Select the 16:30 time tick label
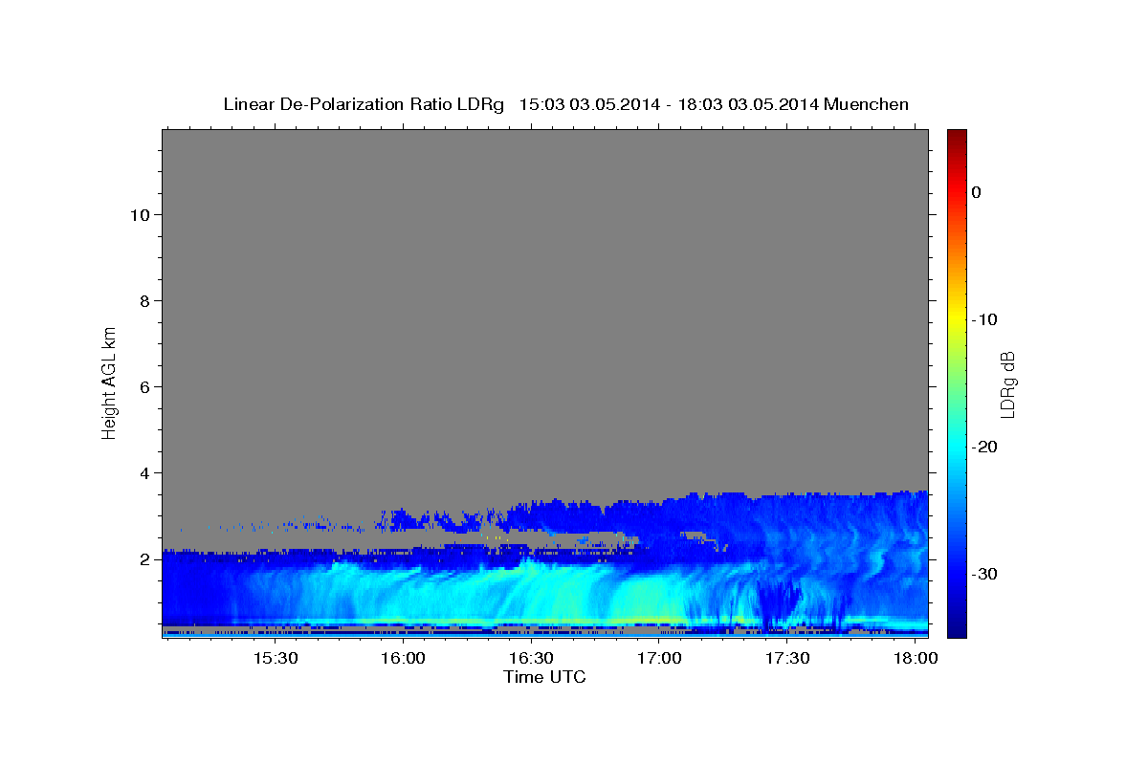This screenshot has height=765, width=1148. [x=531, y=659]
